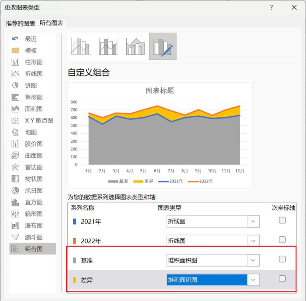The height and width of the screenshot is (301, 306).
Task: Choose the stacked area-clustered column combo icon
Action: coord(135,47)
